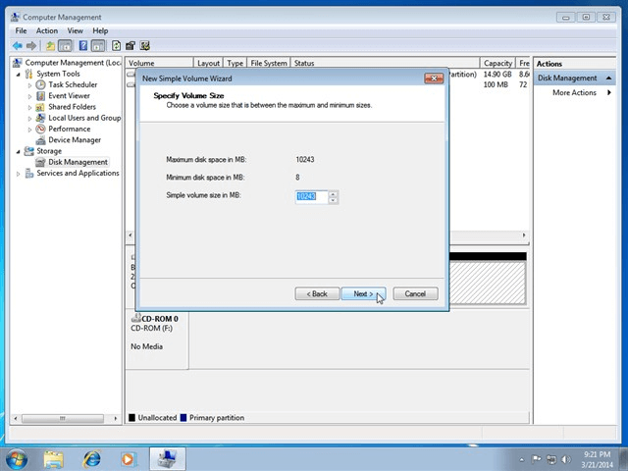Launch Internet Explorer from the taskbar

coord(91,459)
